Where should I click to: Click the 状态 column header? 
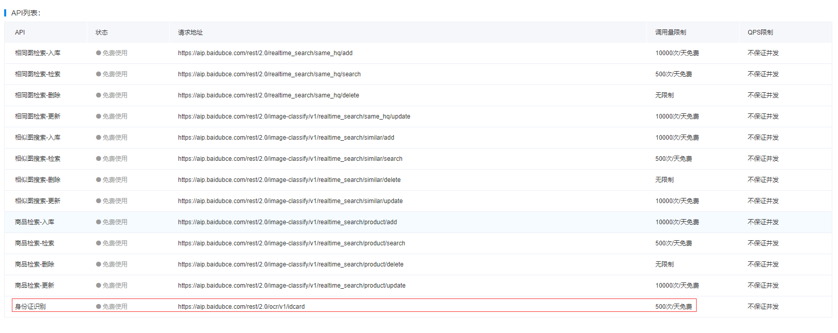click(102, 32)
